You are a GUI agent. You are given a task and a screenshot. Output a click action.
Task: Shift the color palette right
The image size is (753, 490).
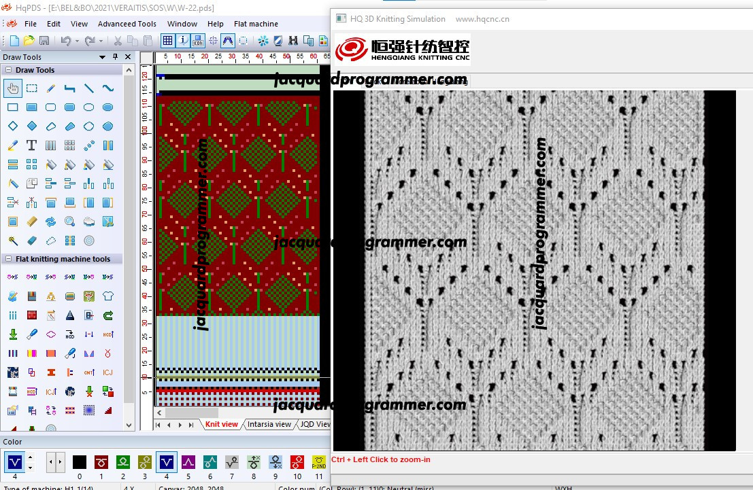60,462
